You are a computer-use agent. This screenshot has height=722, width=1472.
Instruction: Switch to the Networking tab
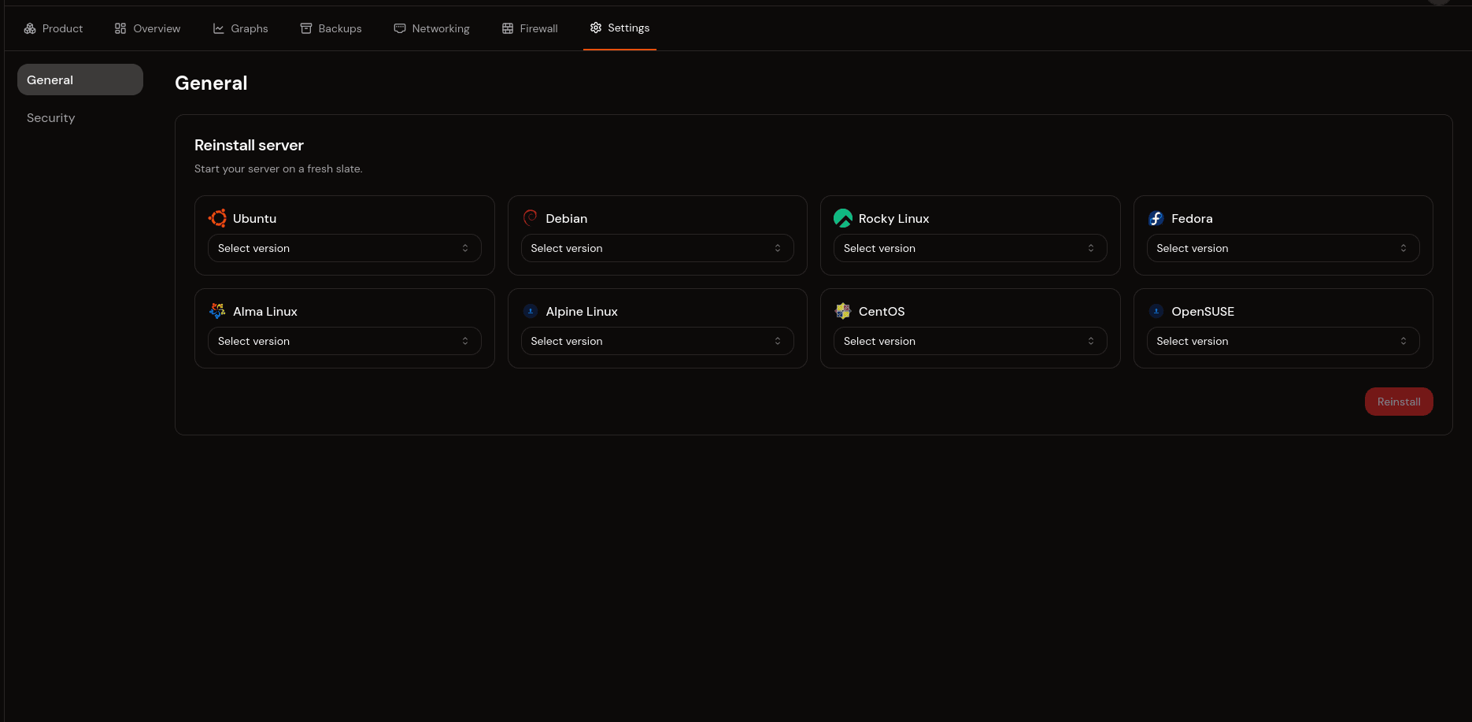[x=431, y=28]
